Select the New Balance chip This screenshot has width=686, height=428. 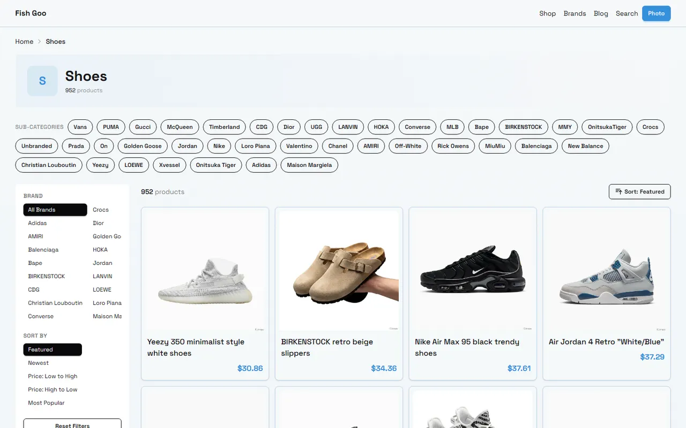click(585, 146)
